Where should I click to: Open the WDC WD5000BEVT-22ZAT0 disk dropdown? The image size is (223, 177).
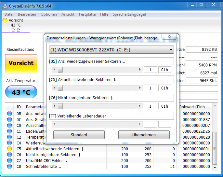pos(111,50)
